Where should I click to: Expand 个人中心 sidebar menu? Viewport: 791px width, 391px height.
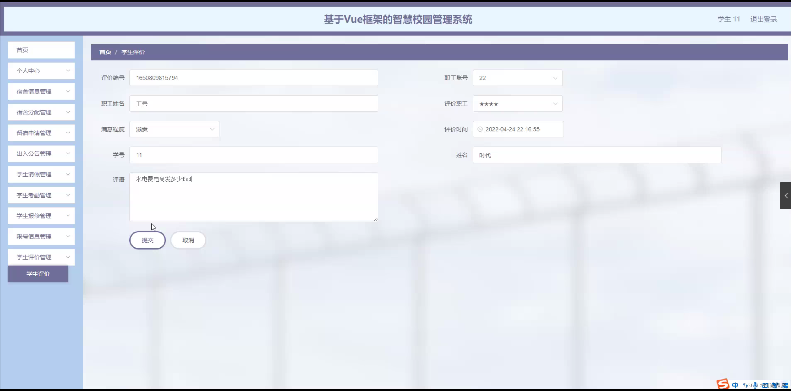[x=41, y=71]
